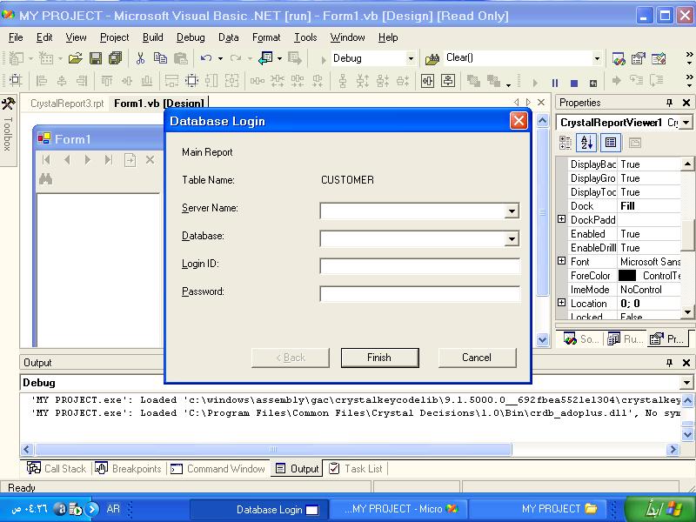Switch to the CrystalReport3.rpt tab
696x522 pixels.
click(67, 104)
